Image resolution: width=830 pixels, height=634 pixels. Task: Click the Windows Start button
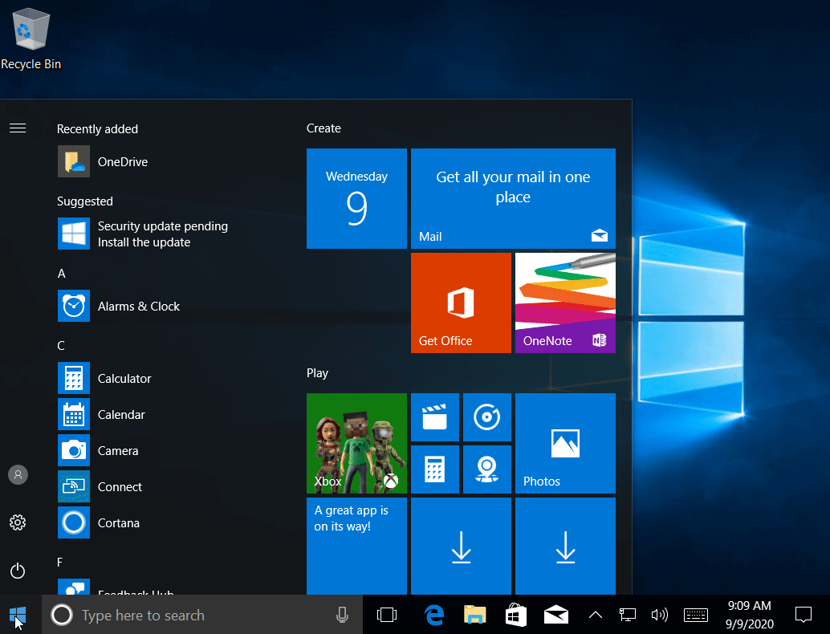18,615
